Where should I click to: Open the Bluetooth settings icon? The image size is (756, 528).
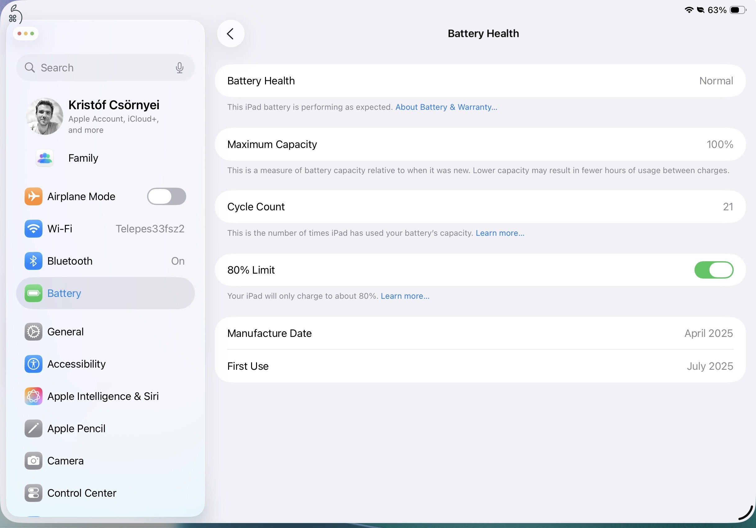click(33, 261)
